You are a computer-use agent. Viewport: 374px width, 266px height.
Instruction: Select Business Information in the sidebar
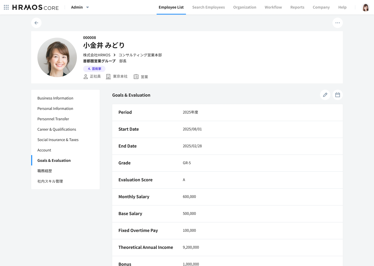(55, 98)
